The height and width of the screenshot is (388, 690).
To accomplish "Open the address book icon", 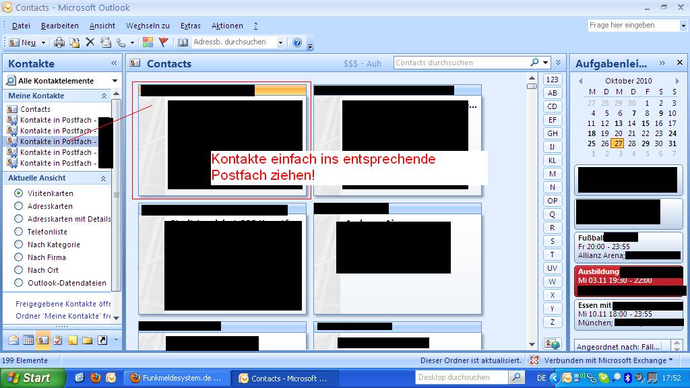I will [x=183, y=42].
